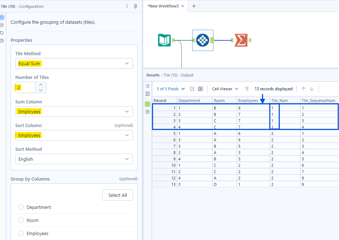
Task: Check the Department group-by checkbox
Action: (x=21, y=207)
